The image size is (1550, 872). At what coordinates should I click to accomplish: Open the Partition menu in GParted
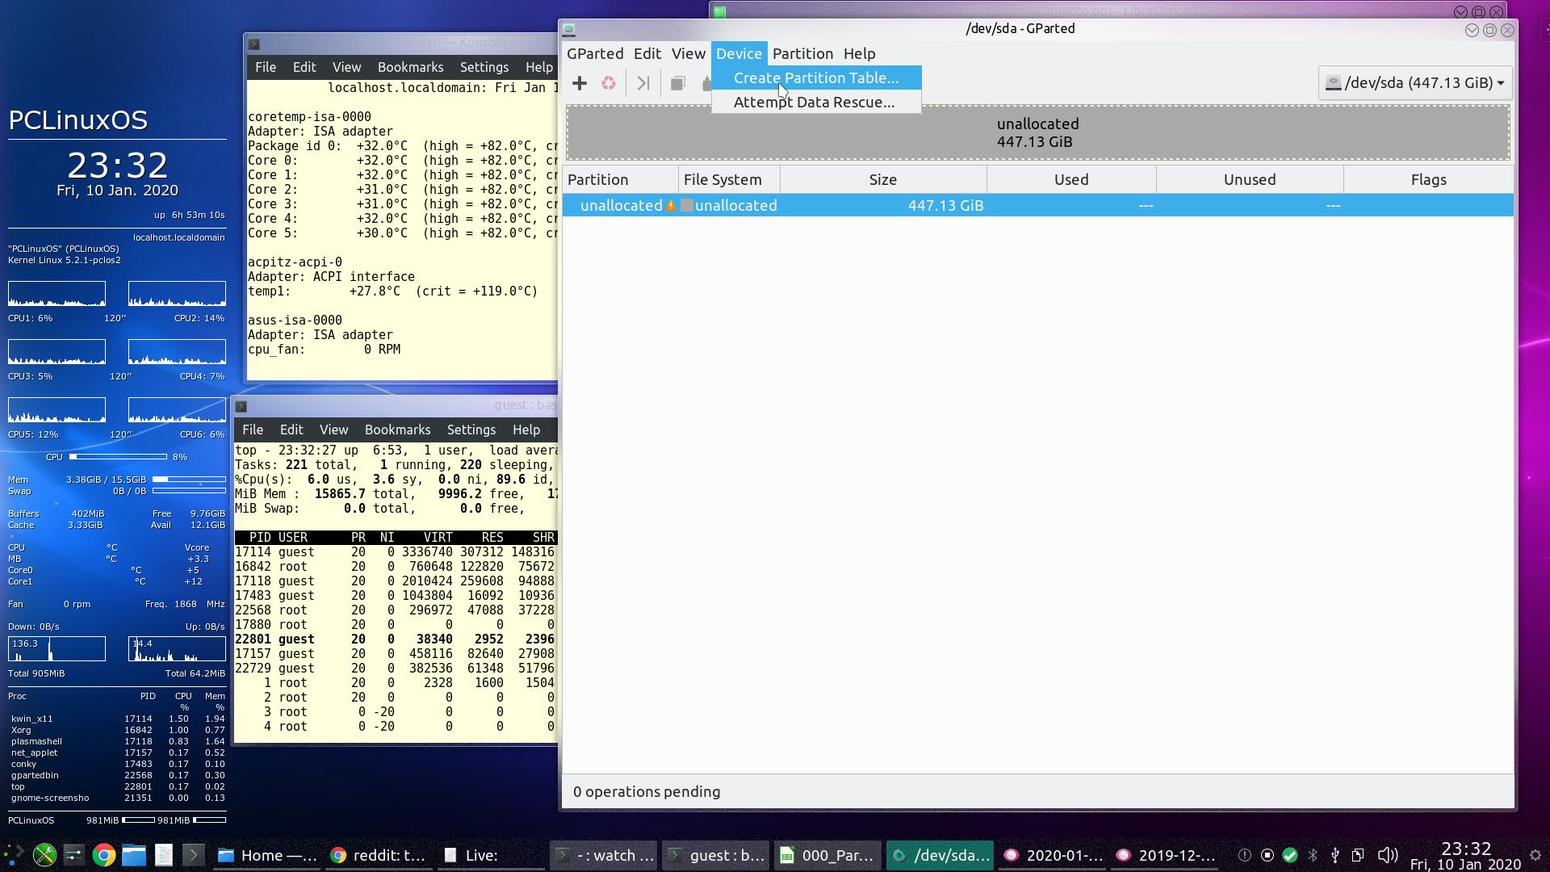pyautogui.click(x=802, y=54)
